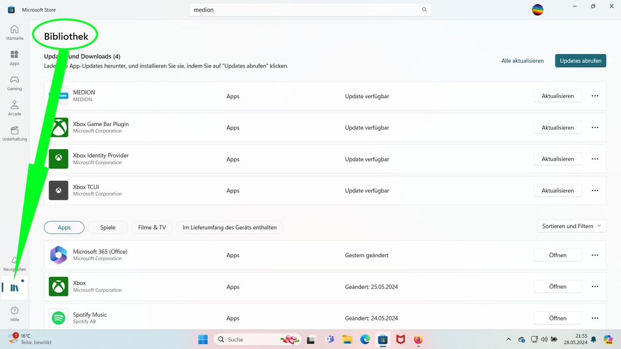Open Hilfe in the sidebar

click(15, 314)
